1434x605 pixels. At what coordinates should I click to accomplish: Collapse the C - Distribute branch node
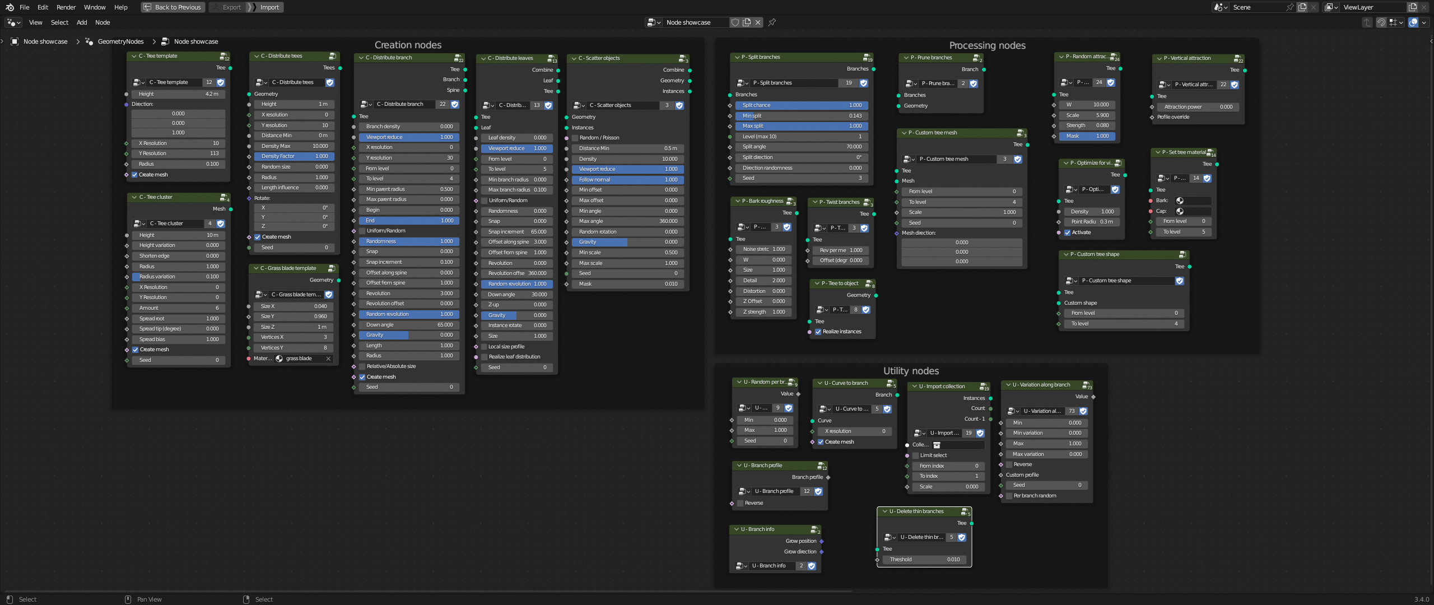[x=361, y=58]
